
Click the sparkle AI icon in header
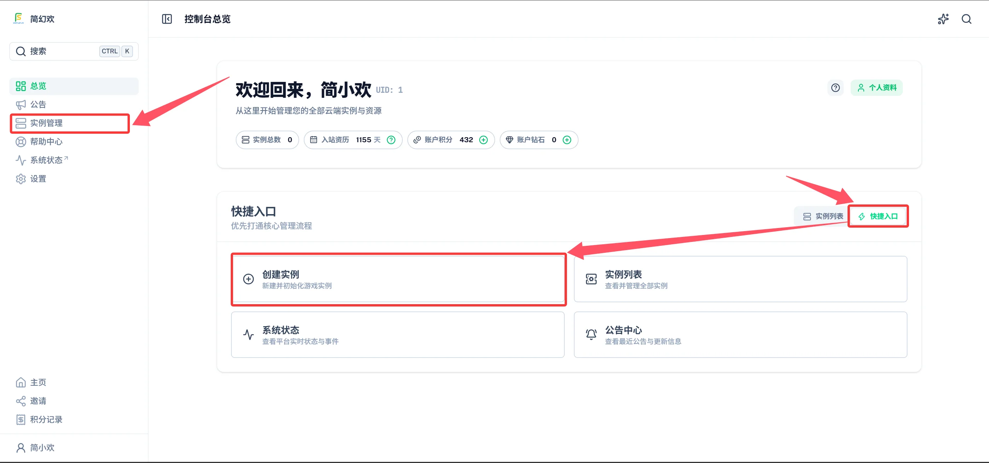click(x=943, y=19)
